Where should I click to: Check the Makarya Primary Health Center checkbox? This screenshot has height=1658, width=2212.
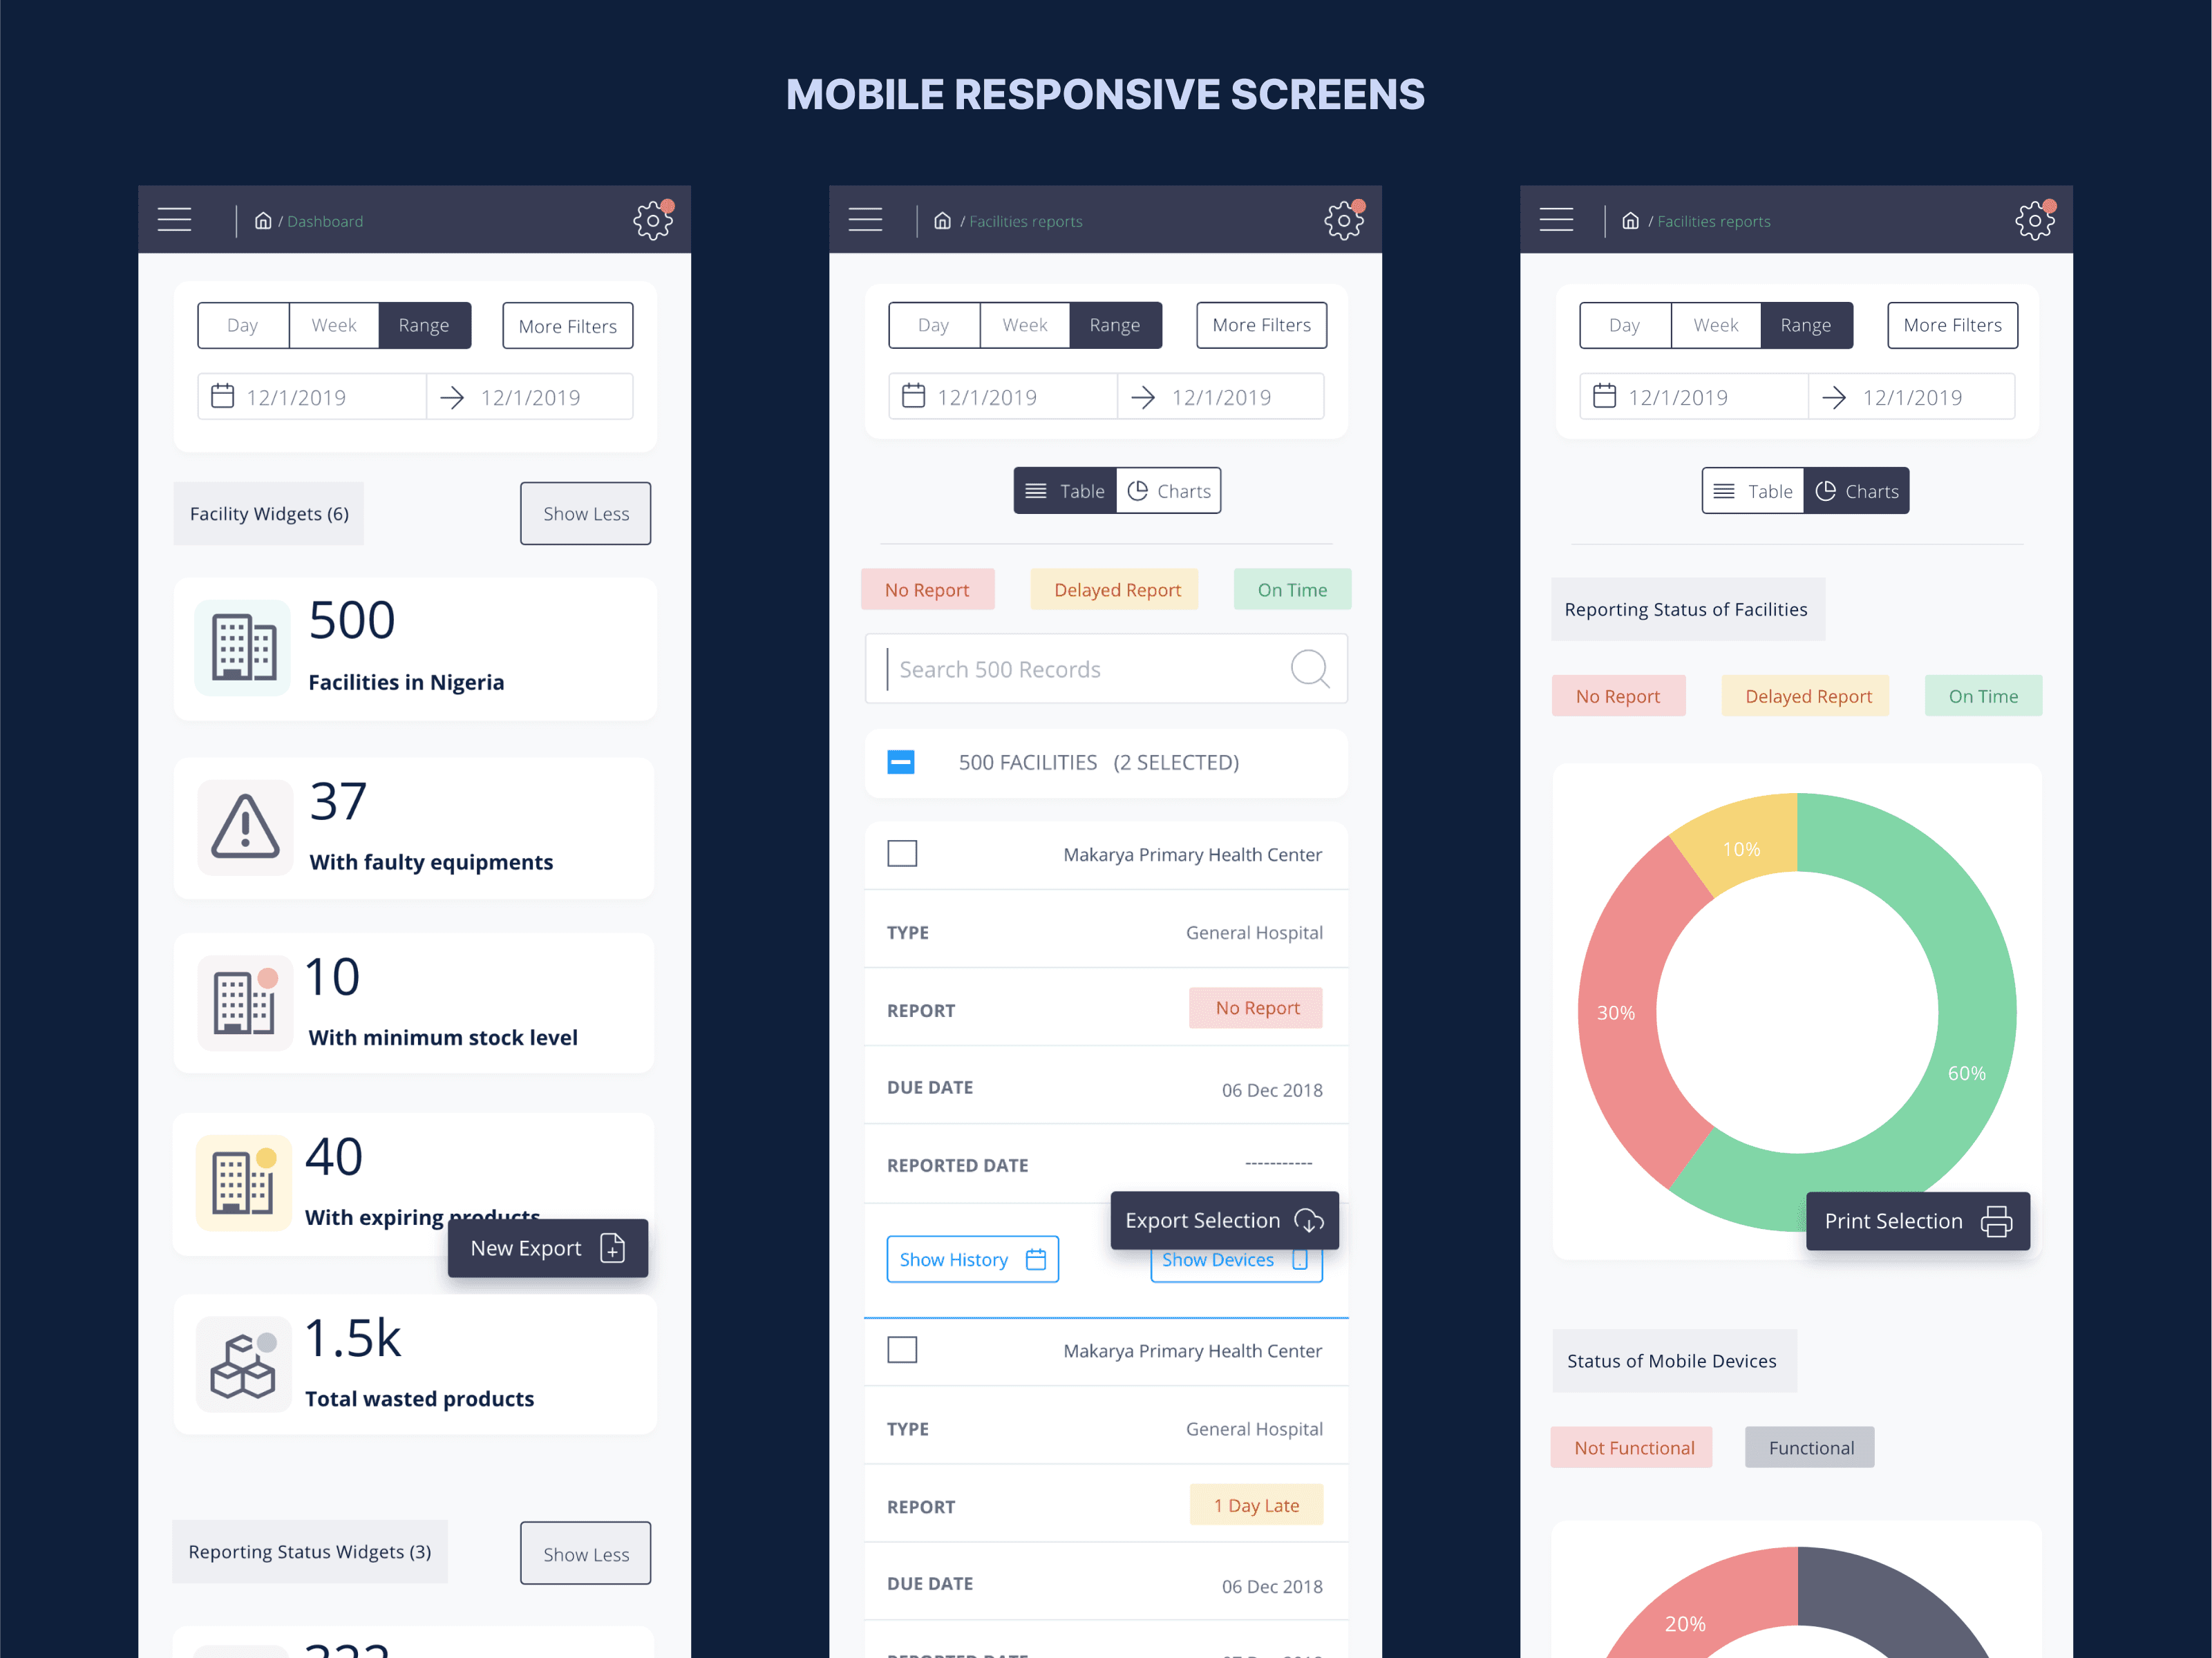tap(902, 853)
